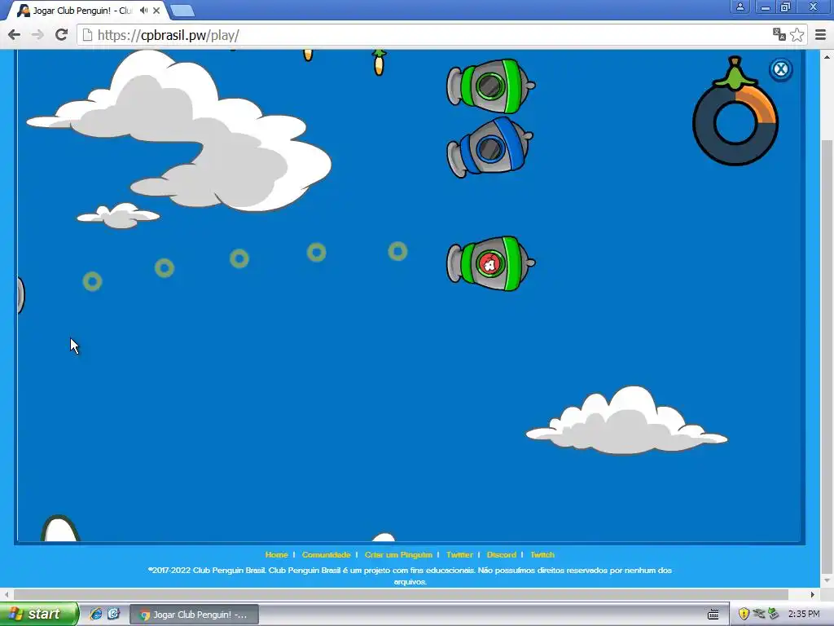Click the browser forward arrow

click(x=37, y=35)
